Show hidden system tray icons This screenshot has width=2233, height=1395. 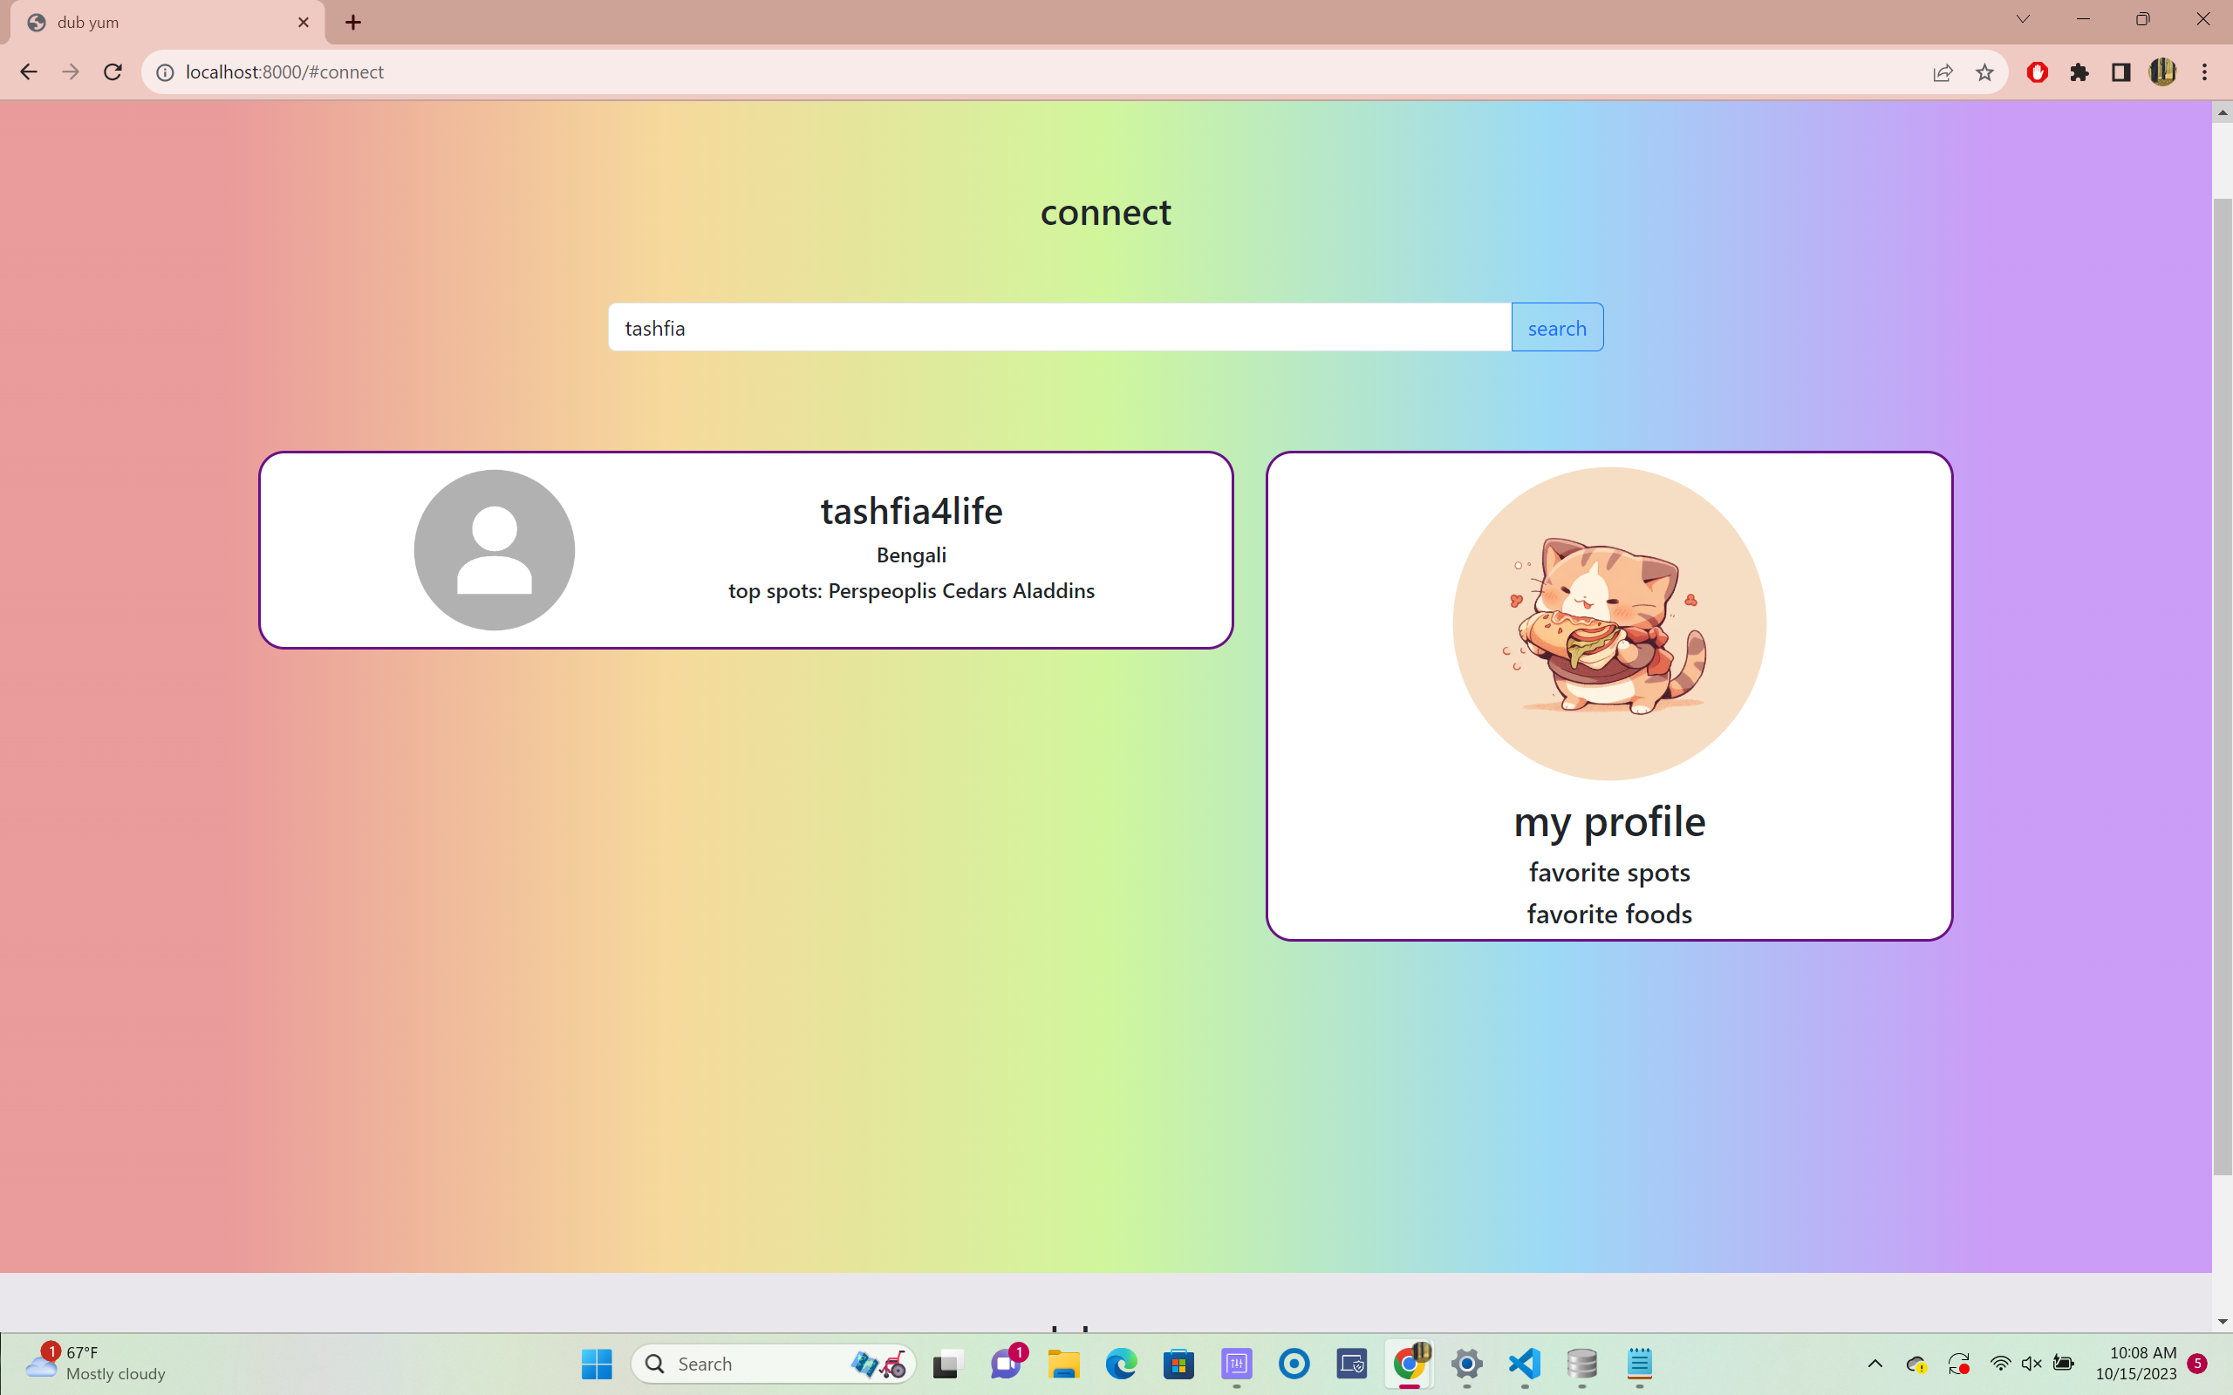coord(1875,1364)
